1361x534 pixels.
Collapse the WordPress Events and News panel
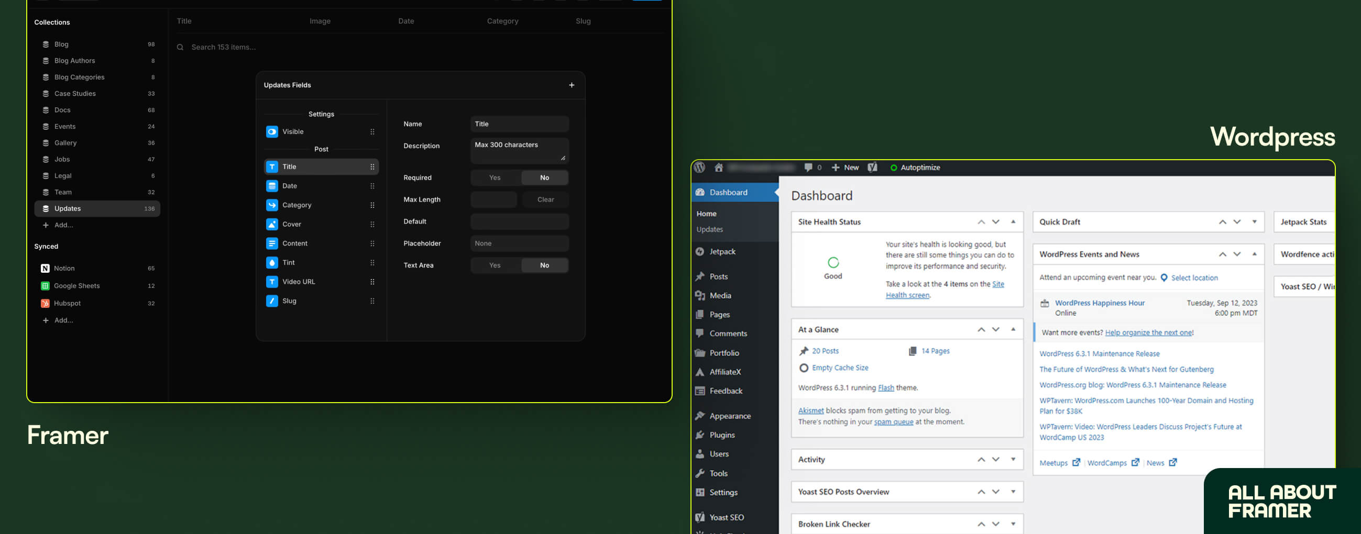(x=1254, y=254)
